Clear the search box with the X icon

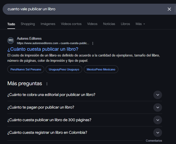tap(169, 9)
